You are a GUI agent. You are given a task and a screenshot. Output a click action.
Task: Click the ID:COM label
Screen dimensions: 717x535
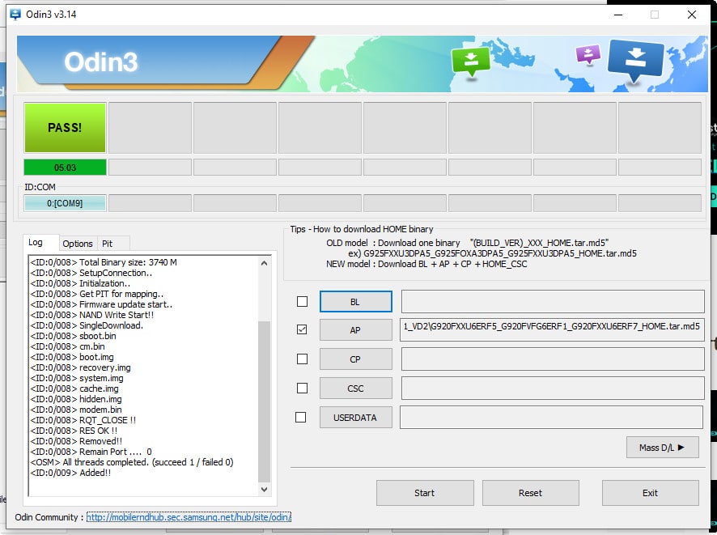point(40,187)
